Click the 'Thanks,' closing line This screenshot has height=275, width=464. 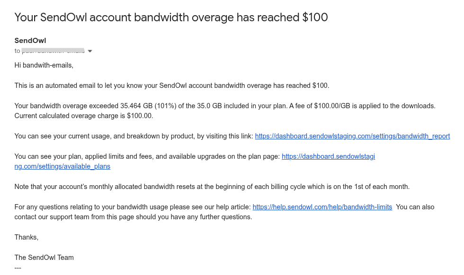(x=27, y=237)
